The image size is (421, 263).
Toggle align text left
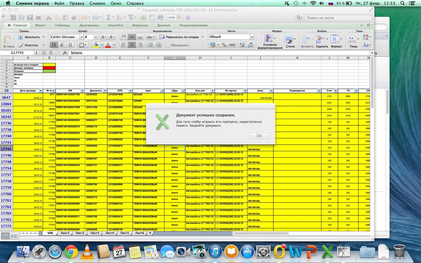[x=123, y=45]
